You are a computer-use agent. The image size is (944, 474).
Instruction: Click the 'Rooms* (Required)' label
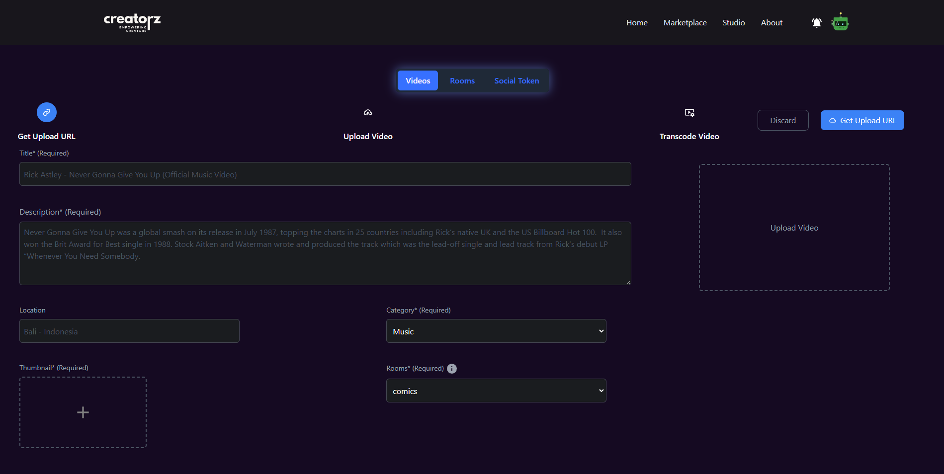(x=415, y=368)
